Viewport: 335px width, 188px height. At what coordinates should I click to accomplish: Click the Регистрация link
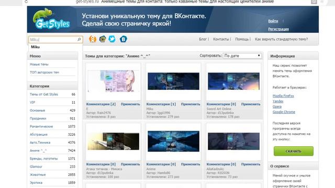(x=278, y=29)
